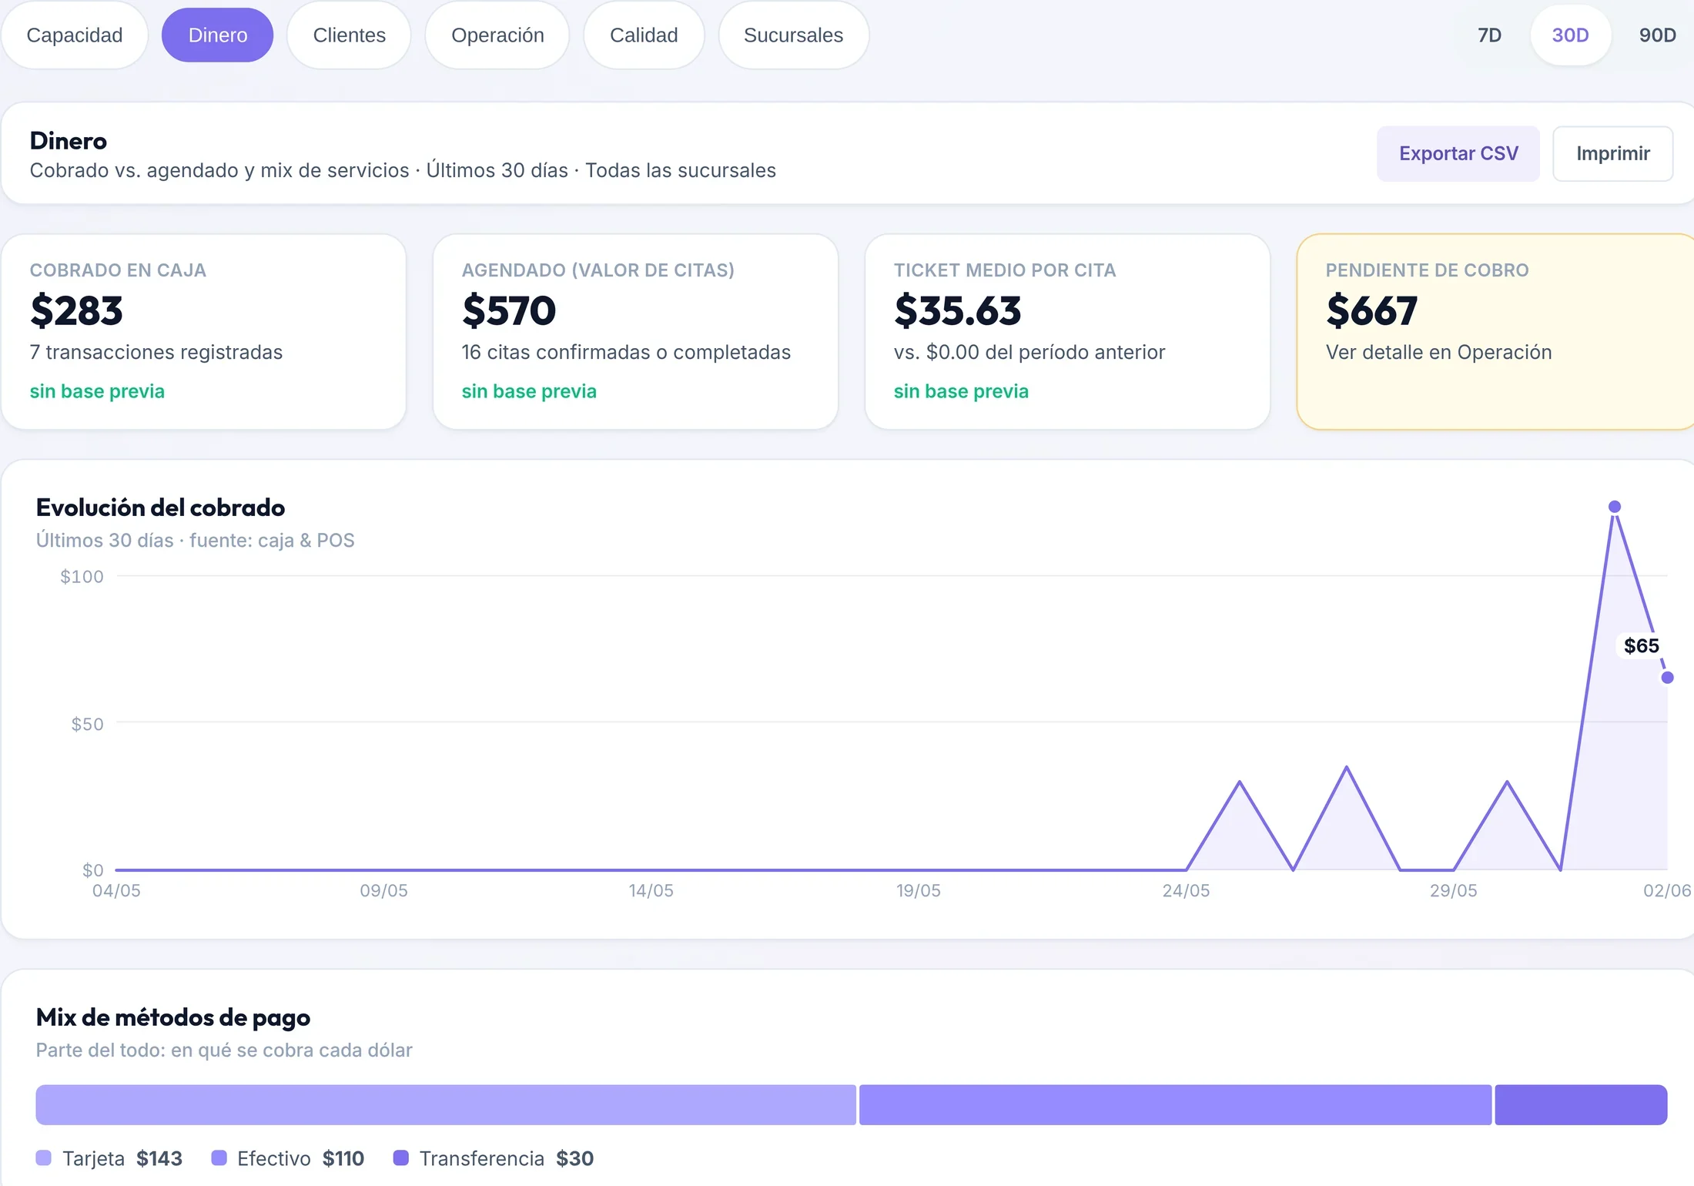Click '7 transacciones registradas' text
This screenshot has width=1694, height=1186.
tap(156, 353)
